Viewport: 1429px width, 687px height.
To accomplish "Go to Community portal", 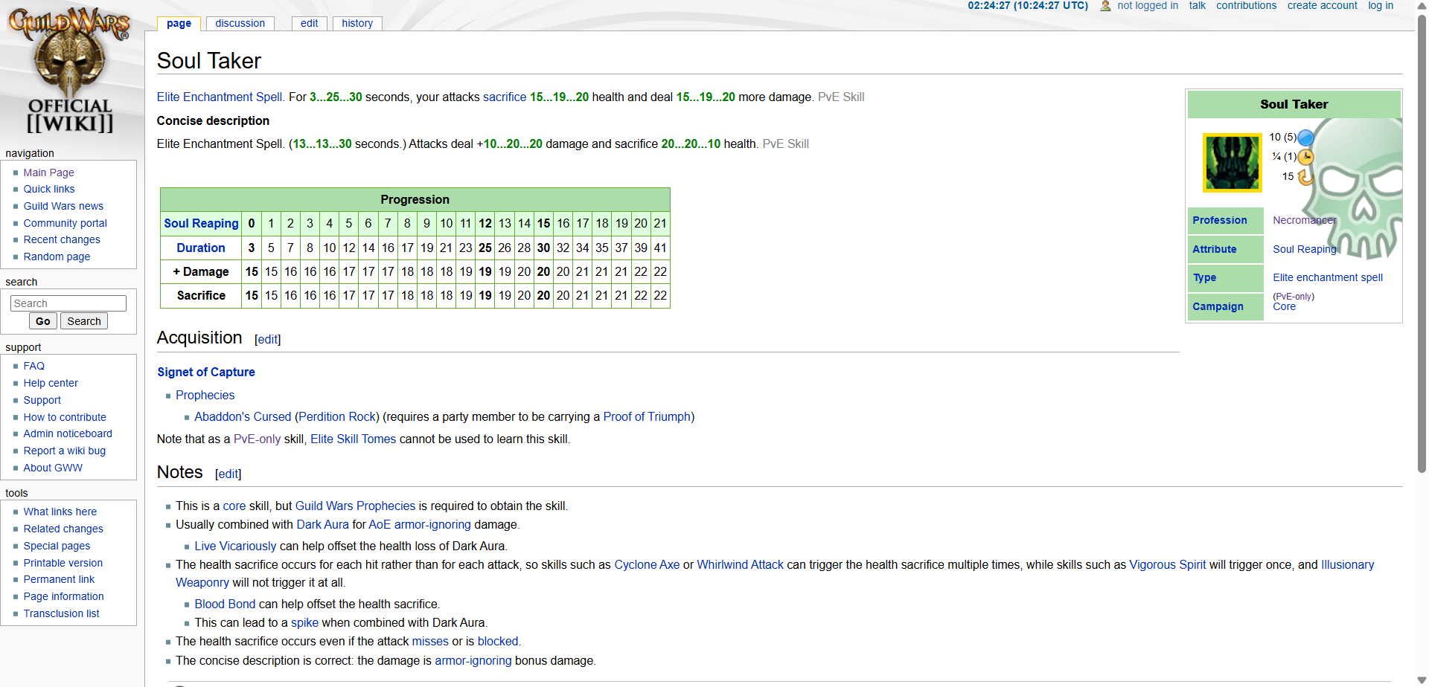I will pyautogui.click(x=65, y=223).
